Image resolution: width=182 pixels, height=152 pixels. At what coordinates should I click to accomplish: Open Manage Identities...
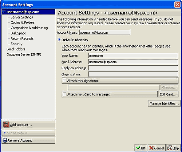164,103
